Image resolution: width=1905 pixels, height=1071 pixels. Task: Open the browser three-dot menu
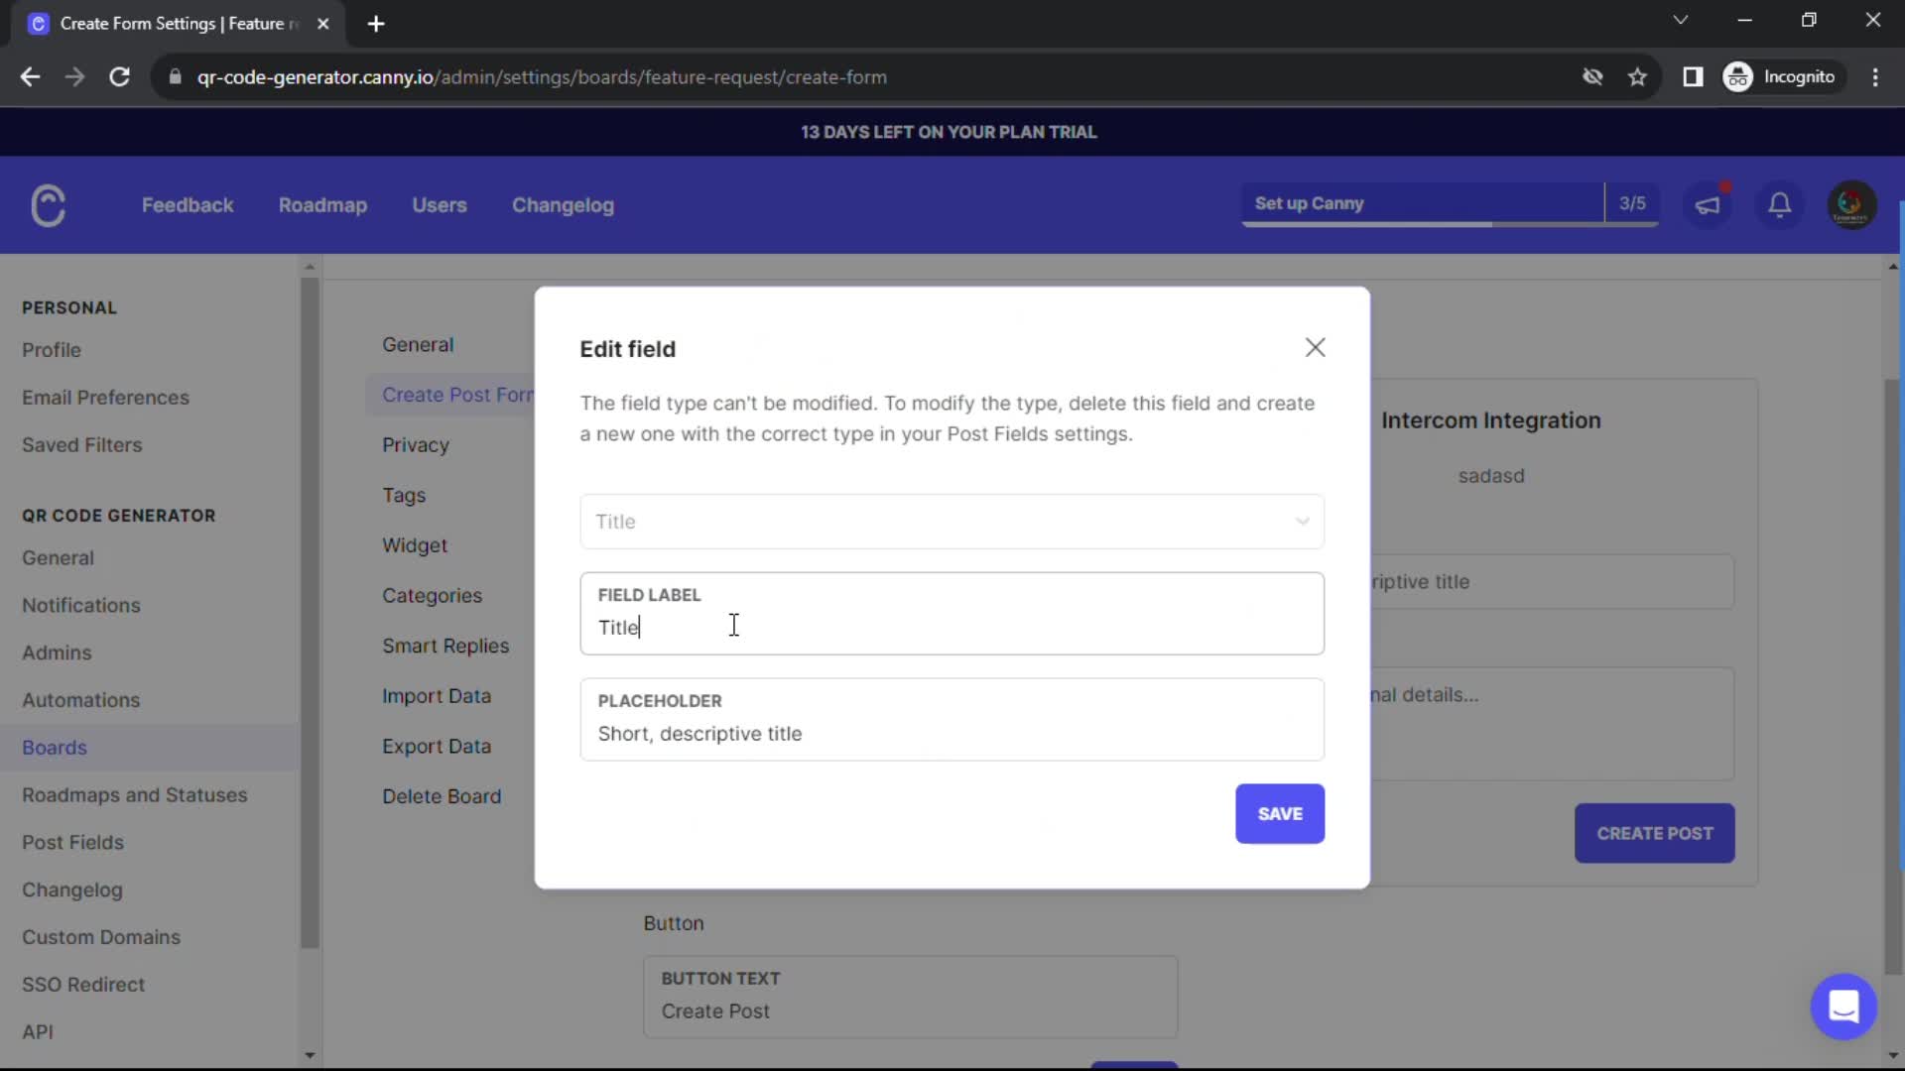coord(1877,77)
